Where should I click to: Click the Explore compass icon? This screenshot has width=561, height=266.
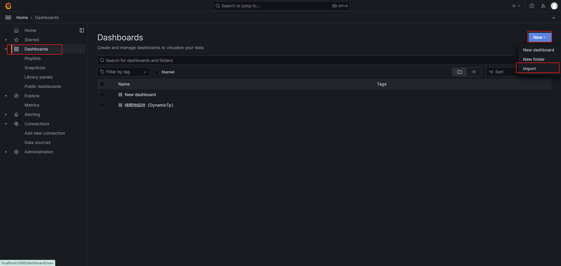[16, 96]
